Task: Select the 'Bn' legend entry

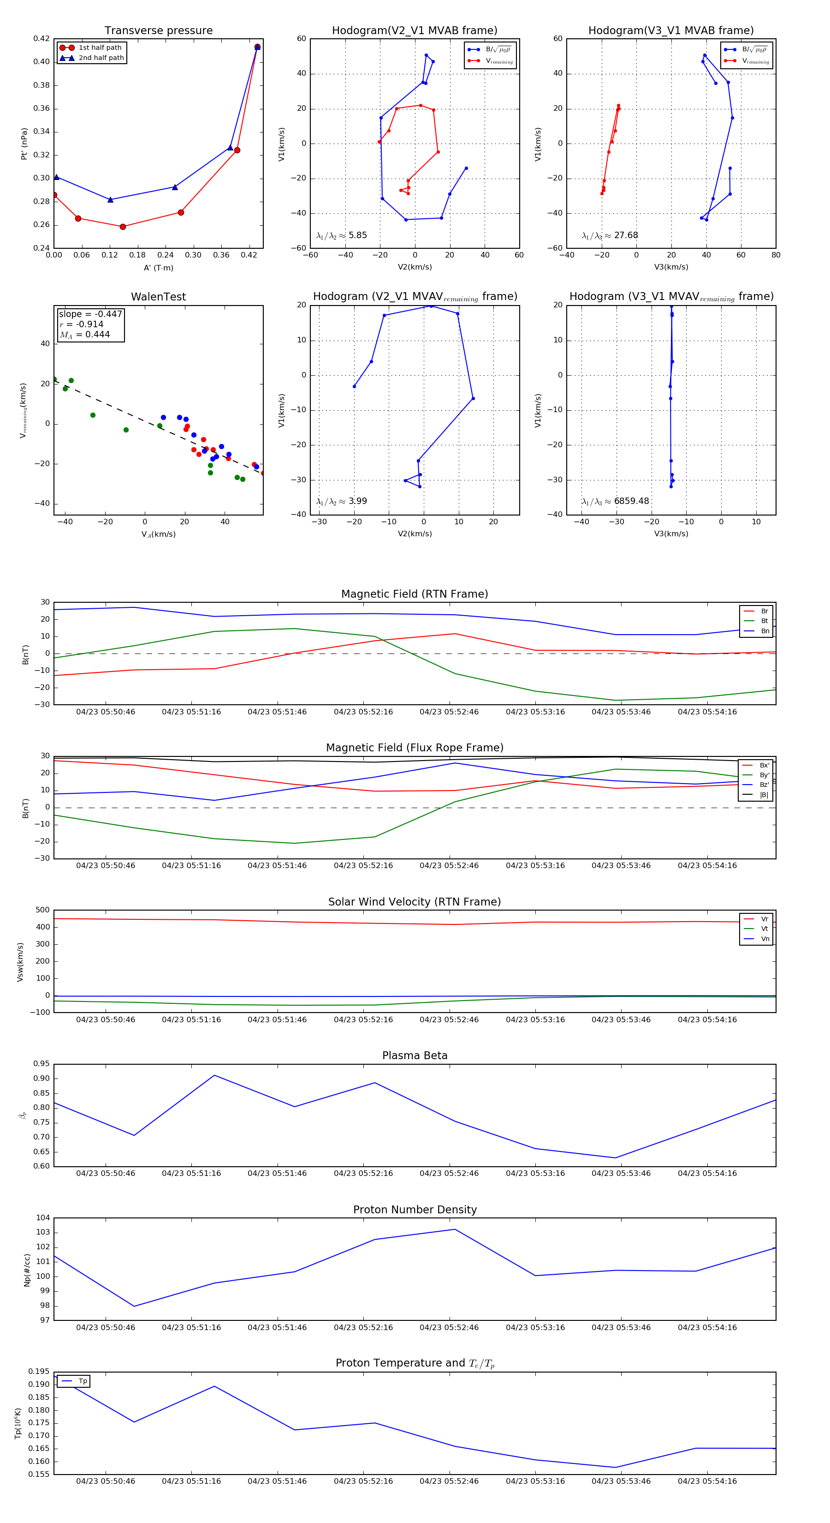Action: tap(756, 631)
